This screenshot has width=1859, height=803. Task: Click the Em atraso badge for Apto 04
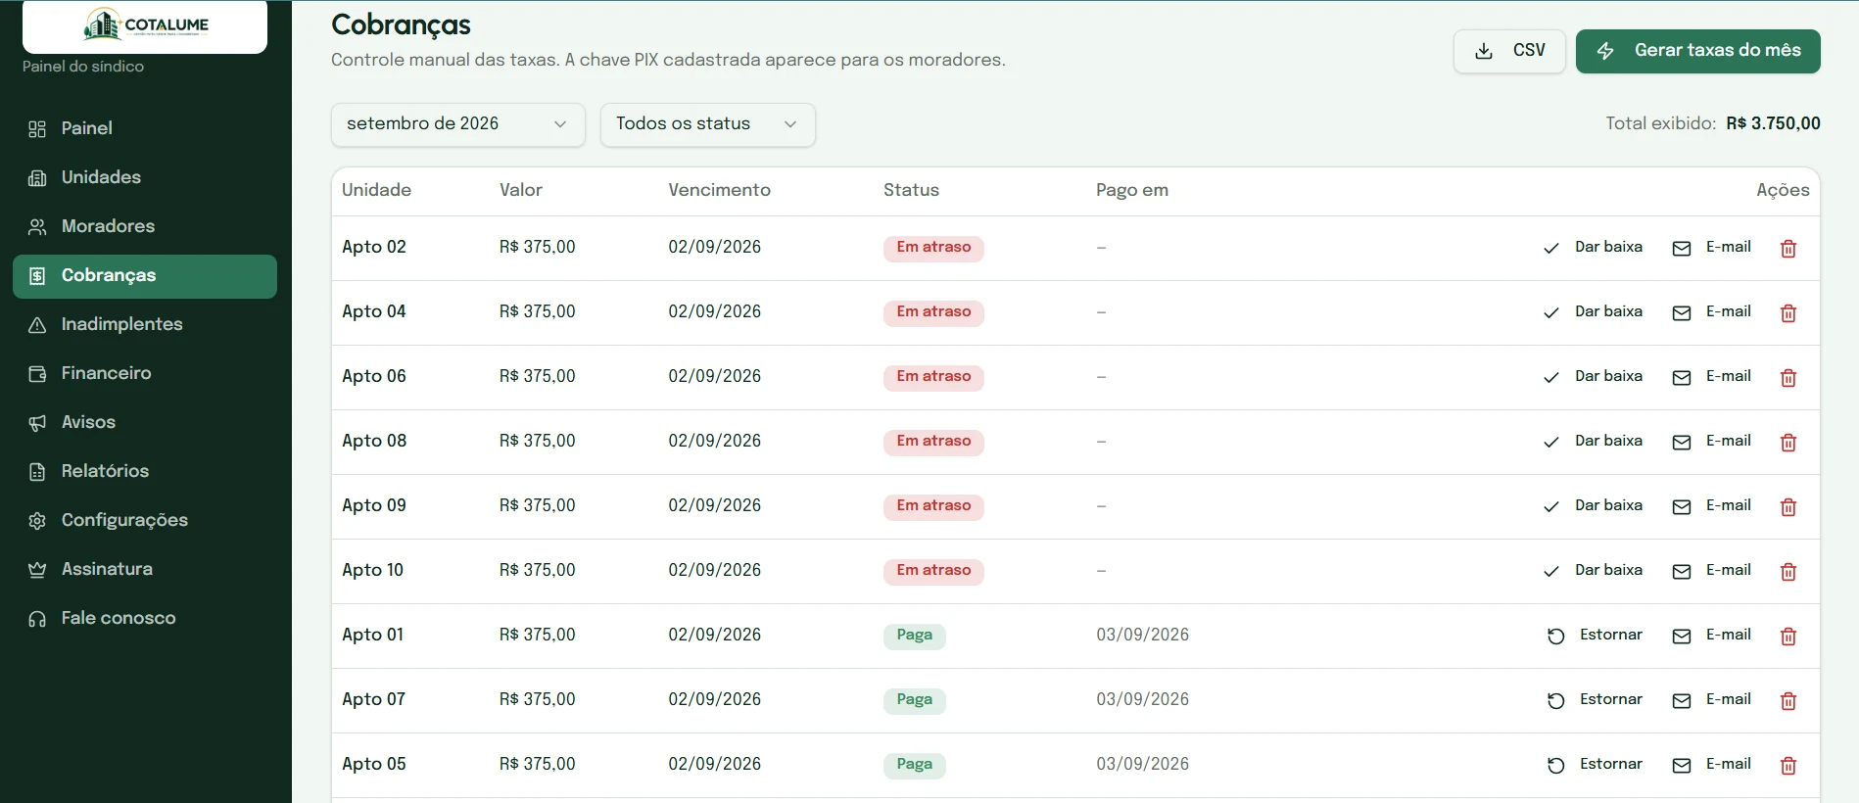click(933, 312)
